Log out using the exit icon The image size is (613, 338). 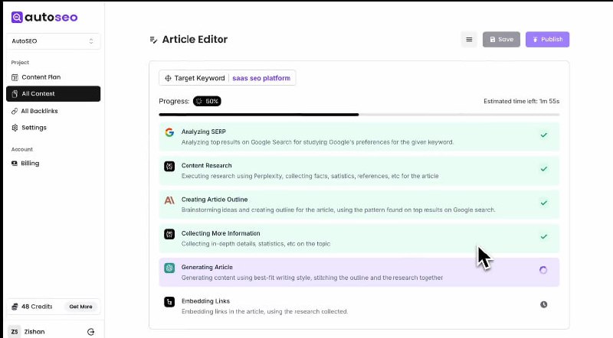point(90,332)
